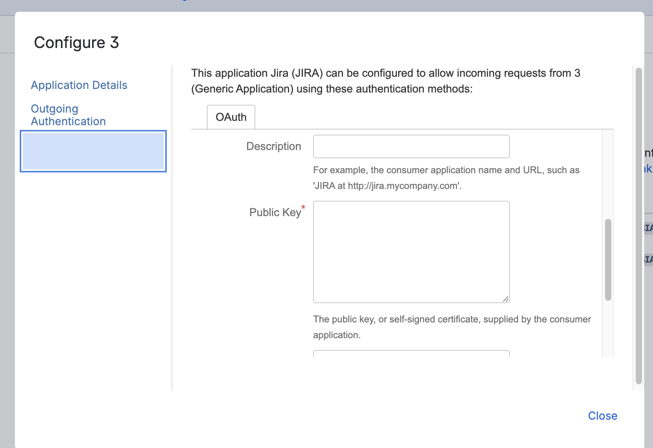Image resolution: width=653 pixels, height=448 pixels.
Task: Close the Configure 3 dialog
Action: point(603,416)
